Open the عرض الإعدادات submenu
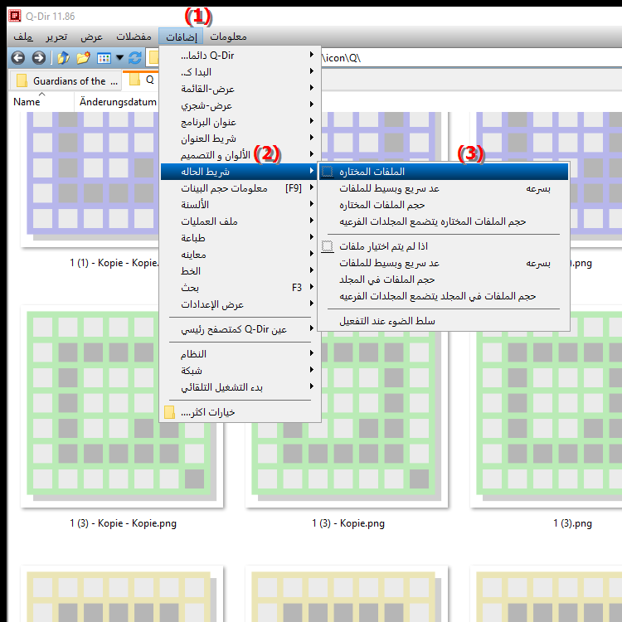The image size is (622, 622). coord(239,304)
